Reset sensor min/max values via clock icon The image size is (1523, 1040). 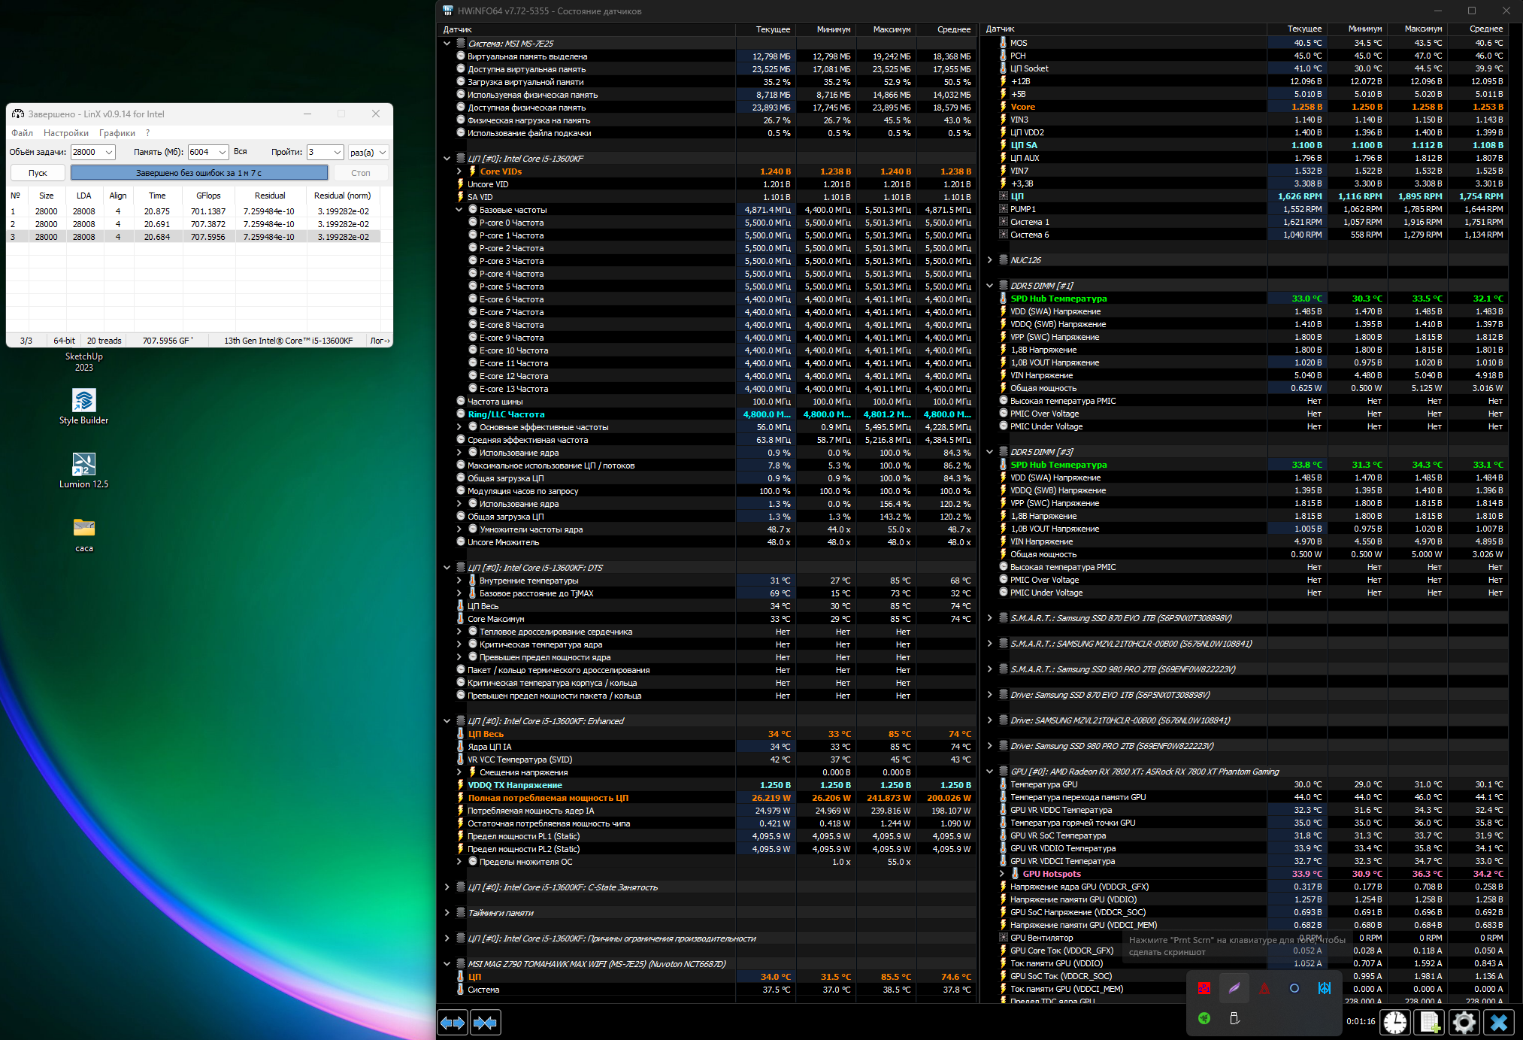coord(1395,1023)
